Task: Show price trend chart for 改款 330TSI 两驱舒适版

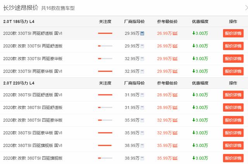Action: 175,46
